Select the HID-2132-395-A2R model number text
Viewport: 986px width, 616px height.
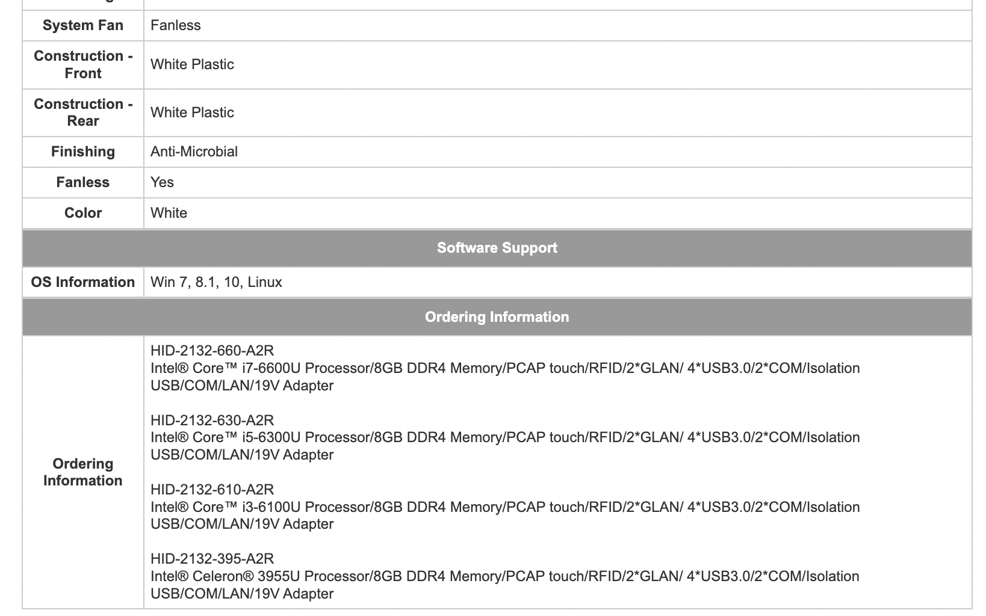(212, 559)
